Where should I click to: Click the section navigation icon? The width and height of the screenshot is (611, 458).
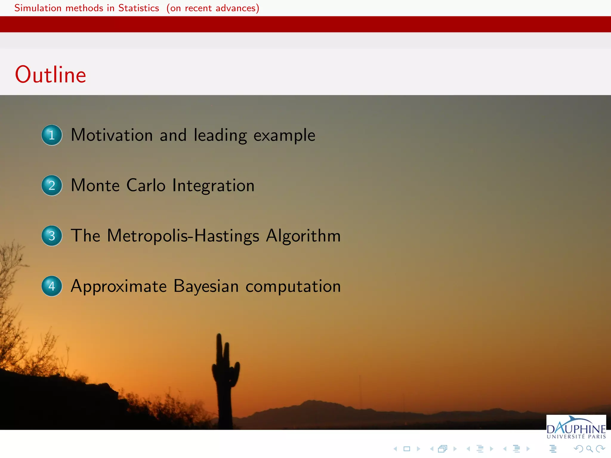(517, 449)
